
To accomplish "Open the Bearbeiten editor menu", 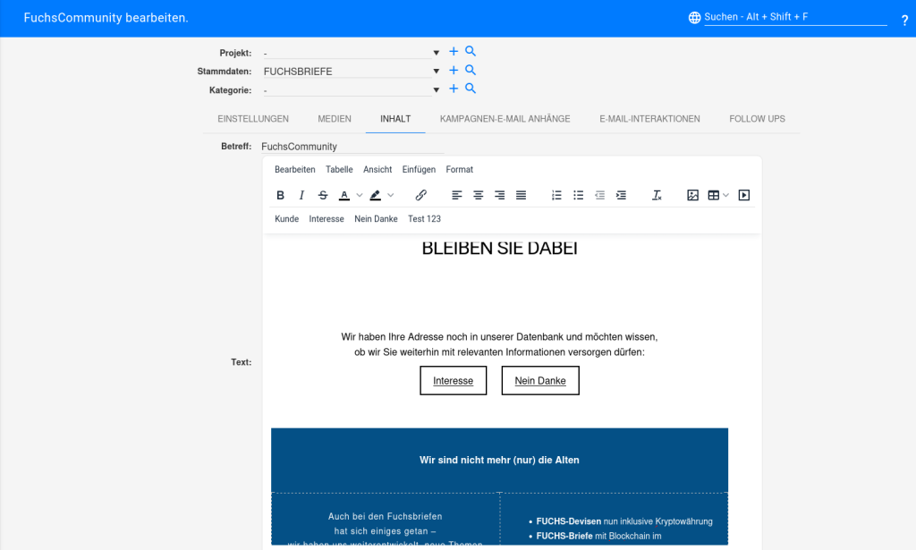I will 295,169.
